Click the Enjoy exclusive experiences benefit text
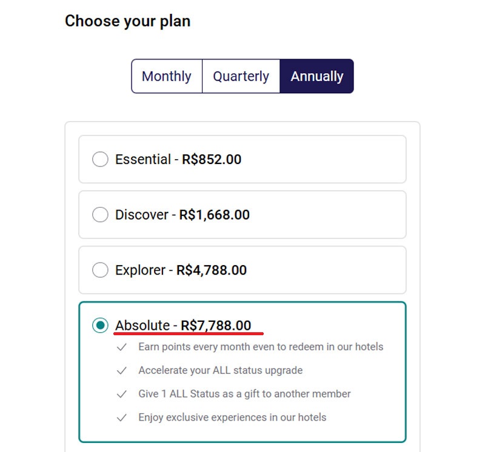This screenshot has width=485, height=452. [232, 418]
